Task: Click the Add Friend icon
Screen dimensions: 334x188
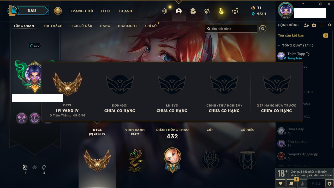Action: tap(306, 25)
